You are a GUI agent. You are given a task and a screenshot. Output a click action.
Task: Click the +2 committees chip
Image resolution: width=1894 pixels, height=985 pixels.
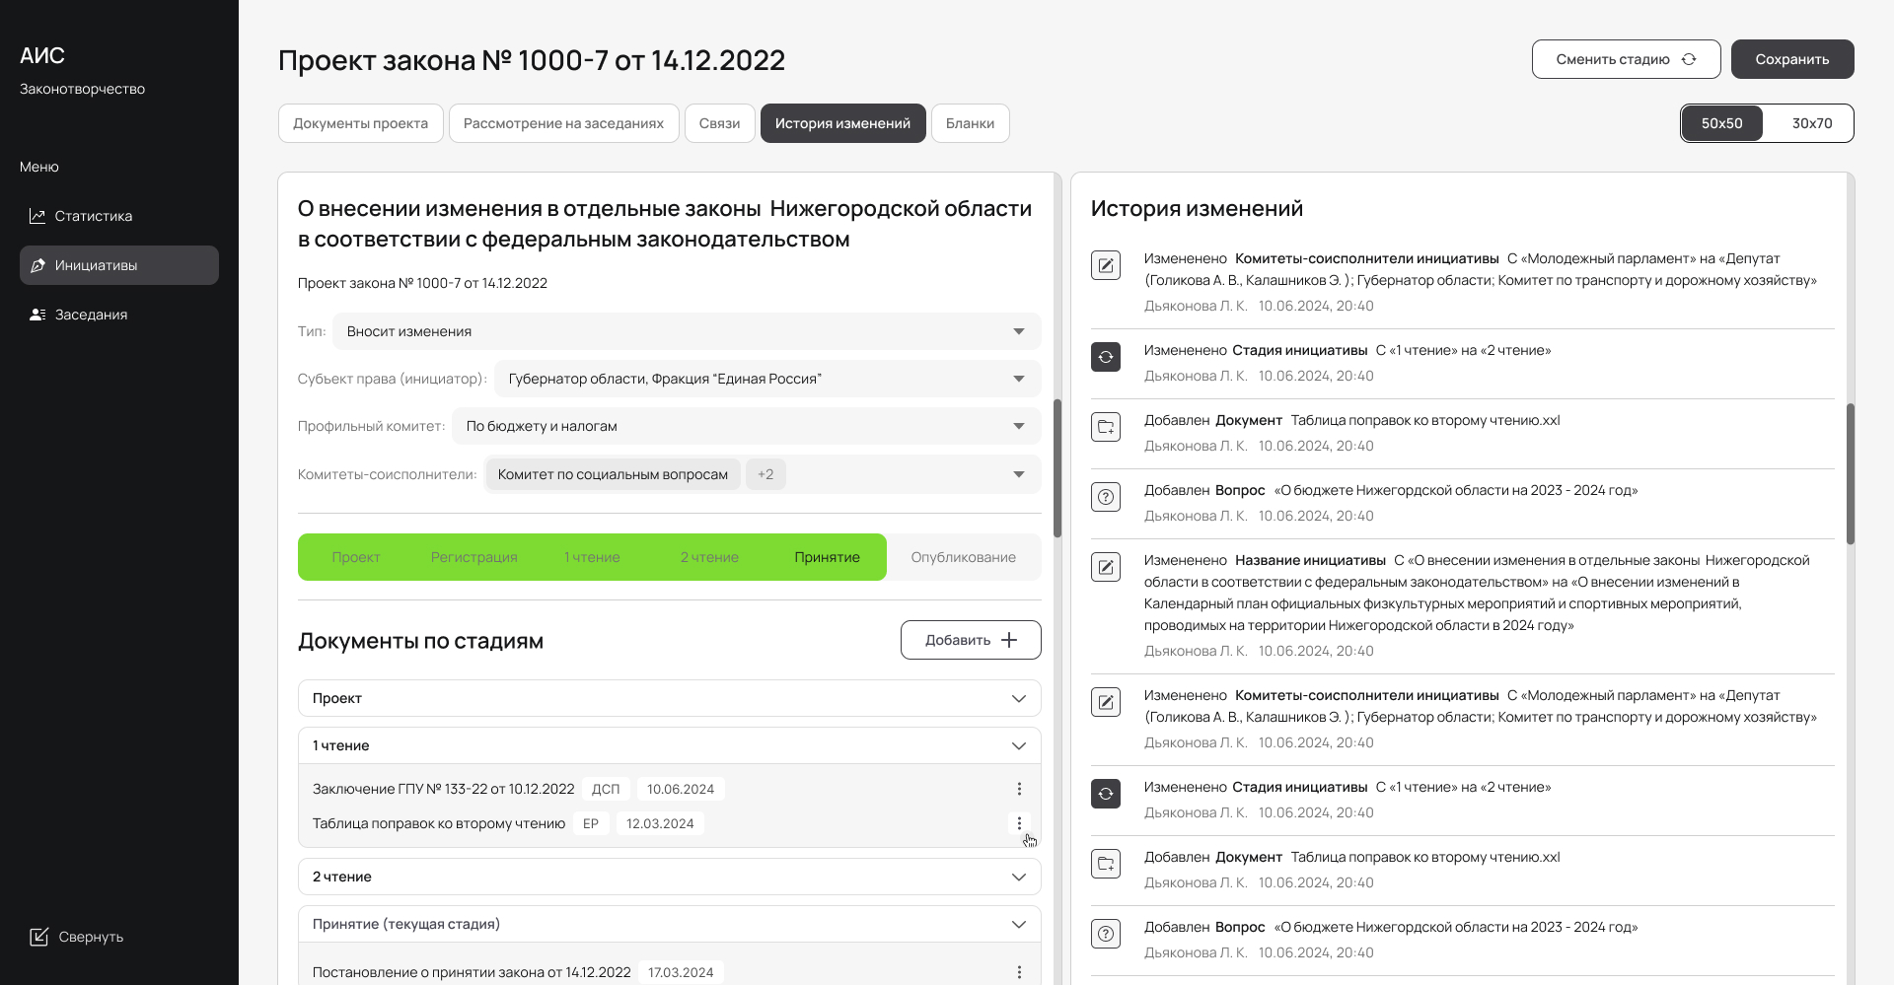click(765, 474)
